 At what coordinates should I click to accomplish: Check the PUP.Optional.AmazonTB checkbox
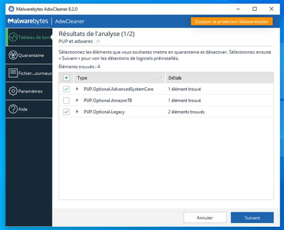66,100
